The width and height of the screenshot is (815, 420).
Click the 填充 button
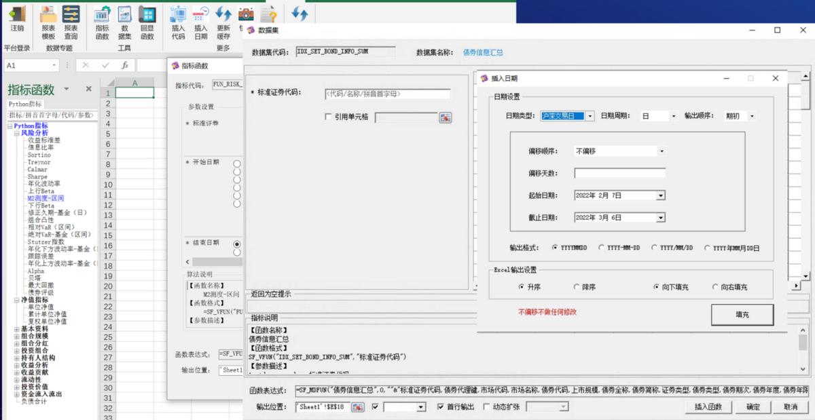tap(742, 313)
